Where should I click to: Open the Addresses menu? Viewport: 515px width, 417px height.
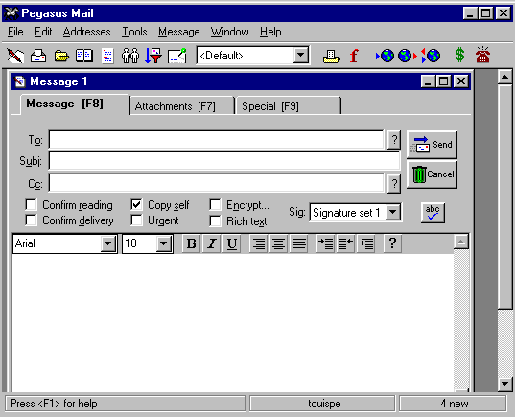pos(86,32)
